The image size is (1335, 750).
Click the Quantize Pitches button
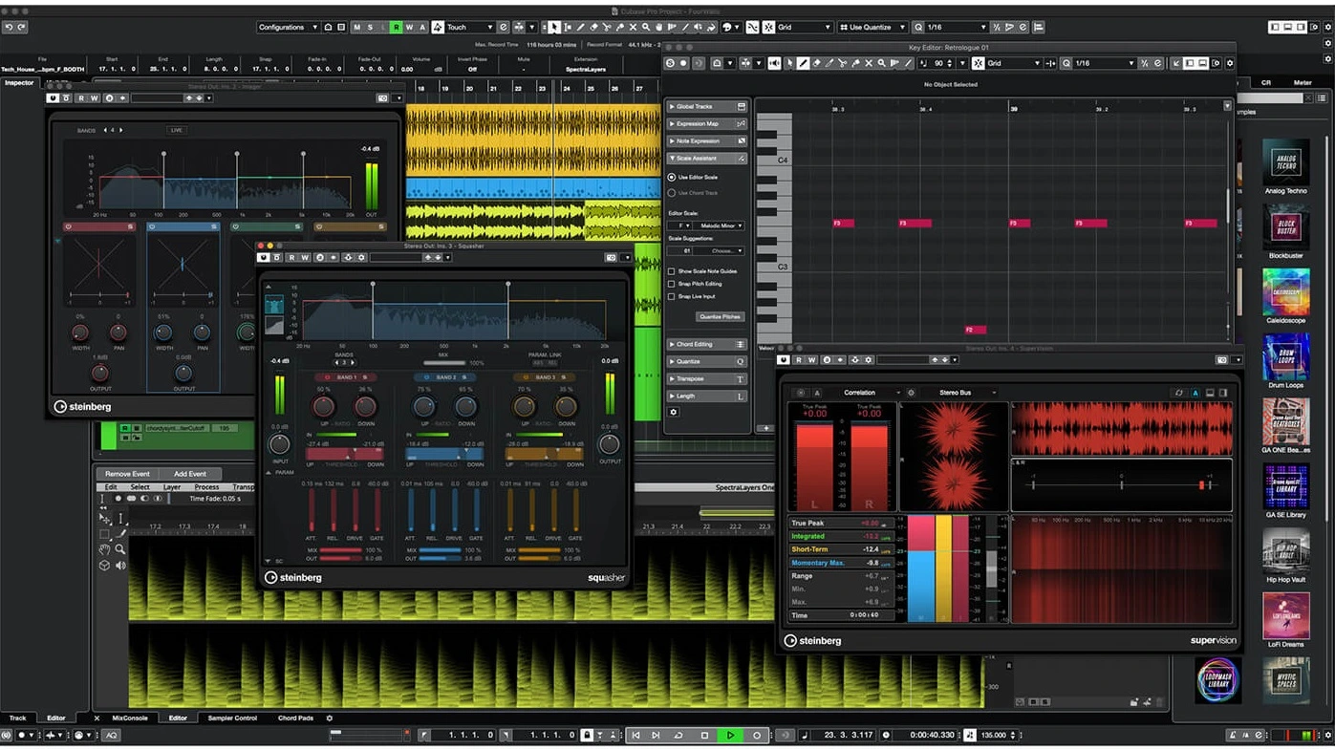(x=719, y=316)
